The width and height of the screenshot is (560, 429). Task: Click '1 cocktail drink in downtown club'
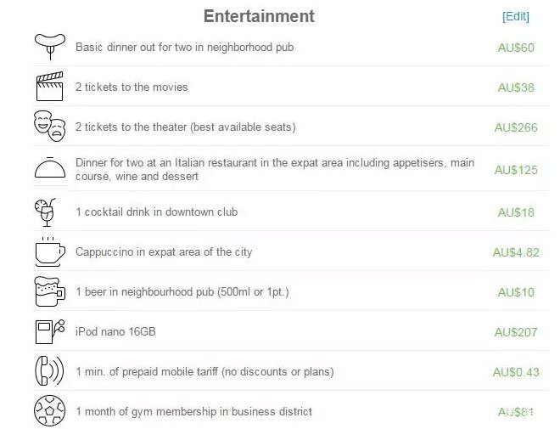tap(156, 212)
